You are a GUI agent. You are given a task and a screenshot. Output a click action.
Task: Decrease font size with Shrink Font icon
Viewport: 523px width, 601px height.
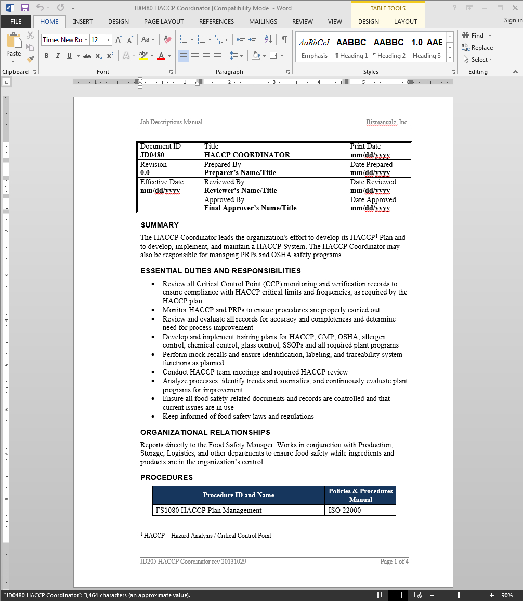130,40
